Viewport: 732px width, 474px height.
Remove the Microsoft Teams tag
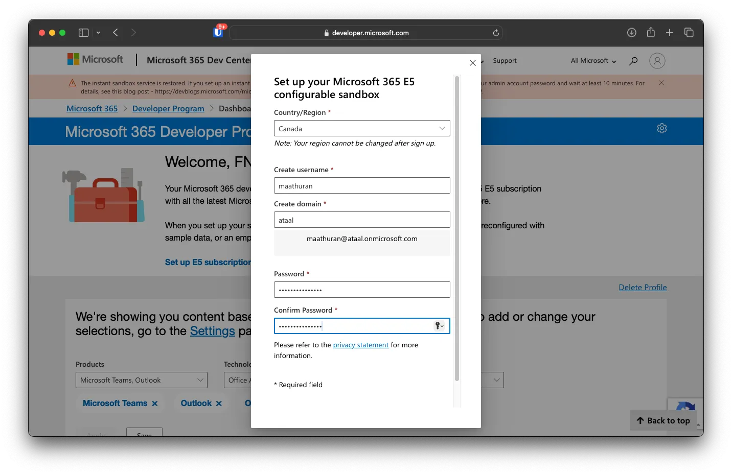click(155, 404)
